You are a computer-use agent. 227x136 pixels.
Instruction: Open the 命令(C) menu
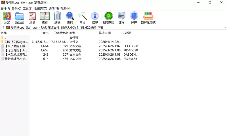[16, 9]
